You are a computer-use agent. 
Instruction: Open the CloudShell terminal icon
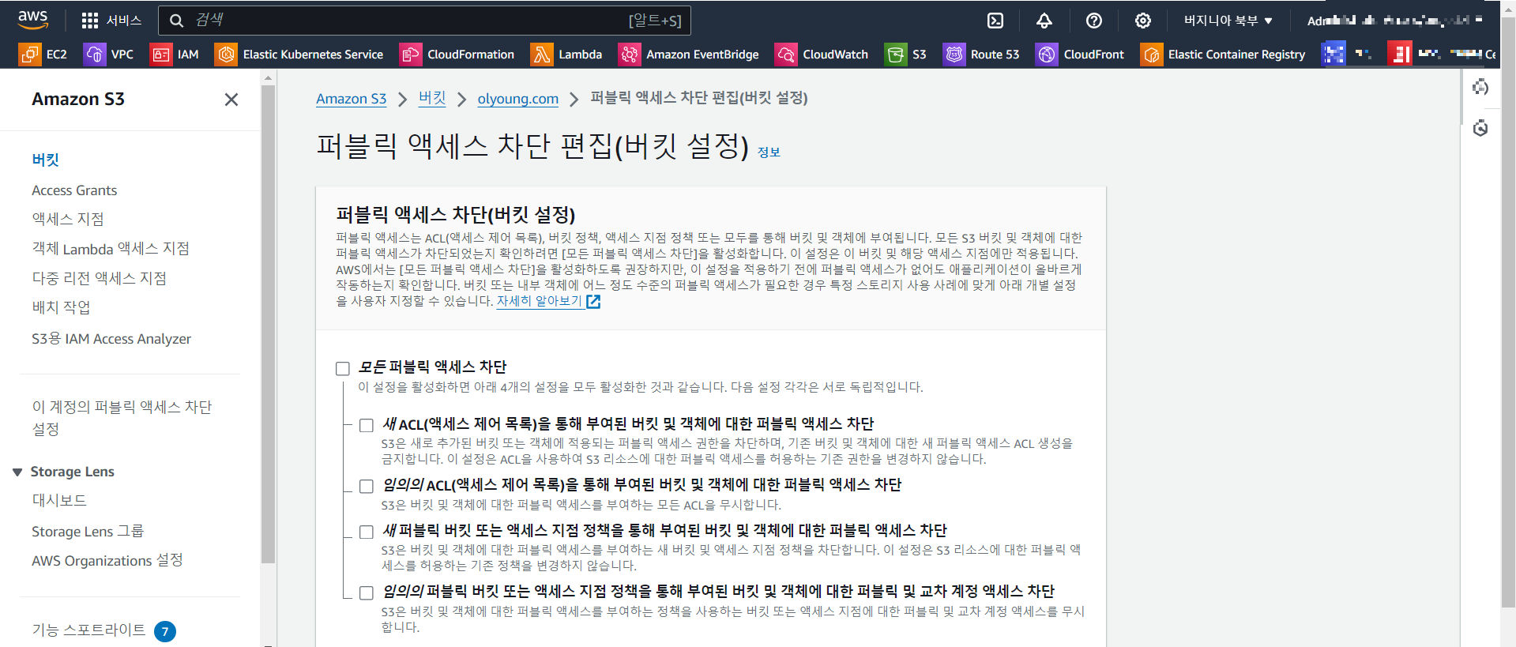pos(995,21)
